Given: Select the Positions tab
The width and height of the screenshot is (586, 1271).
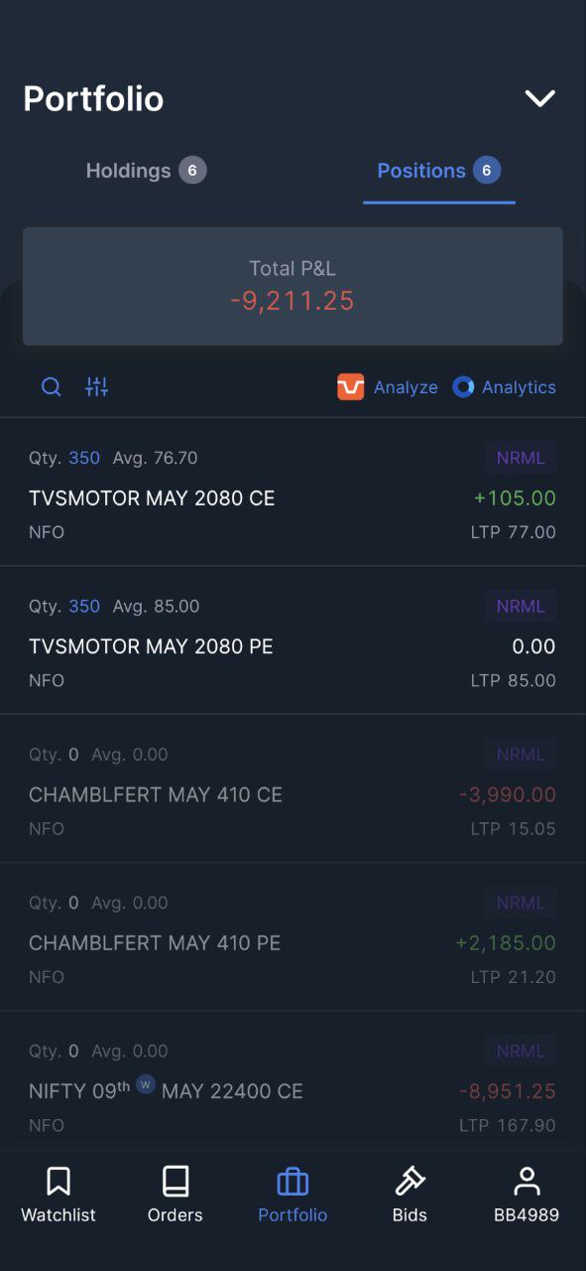Looking at the screenshot, I should click(438, 171).
